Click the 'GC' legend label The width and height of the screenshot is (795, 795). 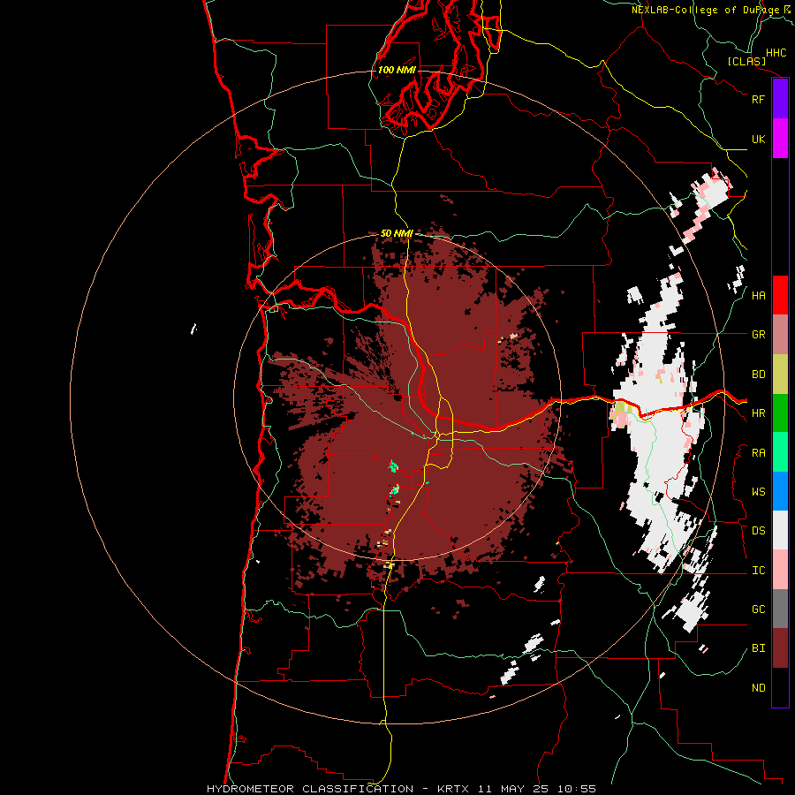758,609
